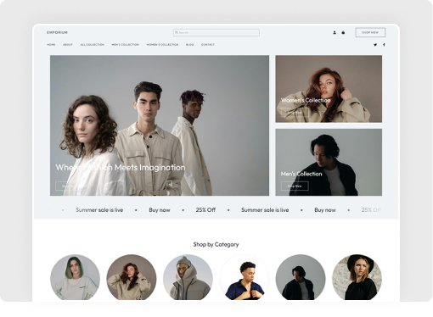
Task: Click first 'Buy now' ticker text
Action: (x=160, y=210)
